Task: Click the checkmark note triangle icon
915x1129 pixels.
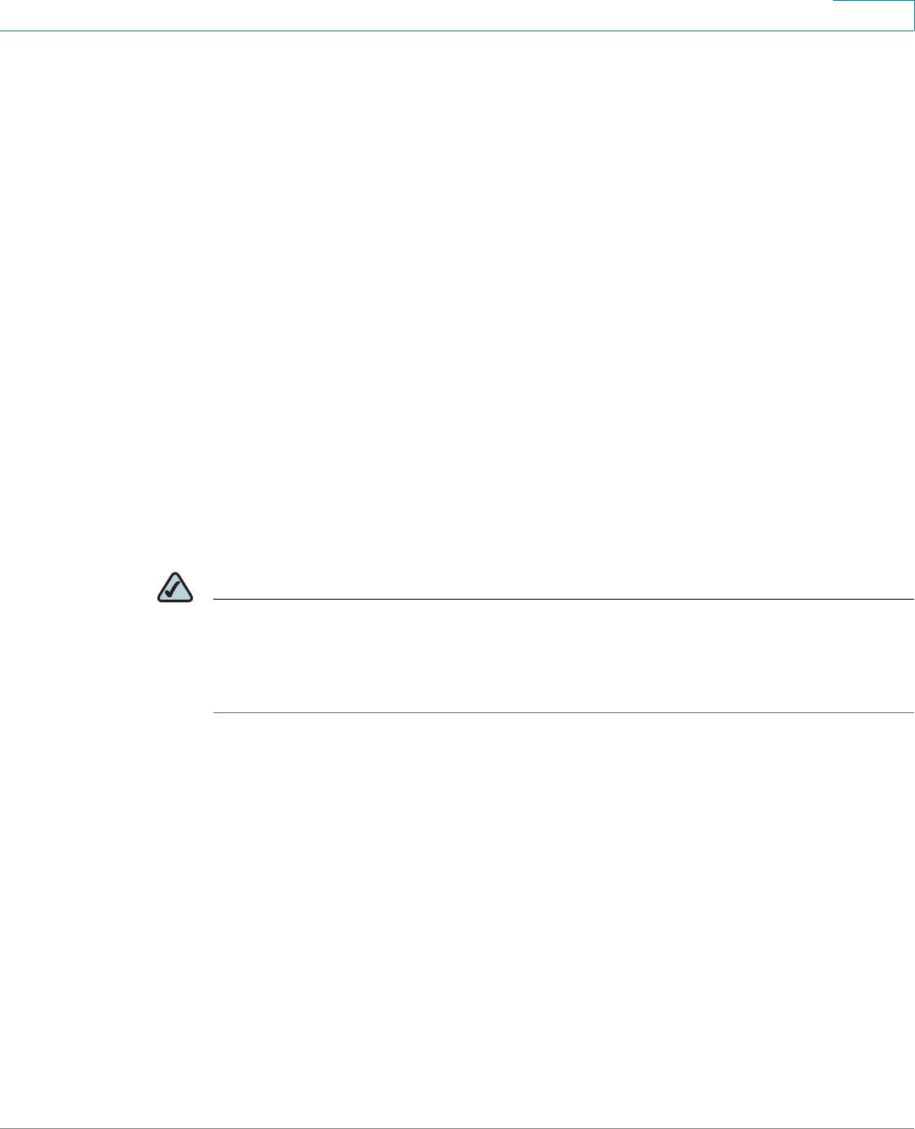Action: click(175, 586)
